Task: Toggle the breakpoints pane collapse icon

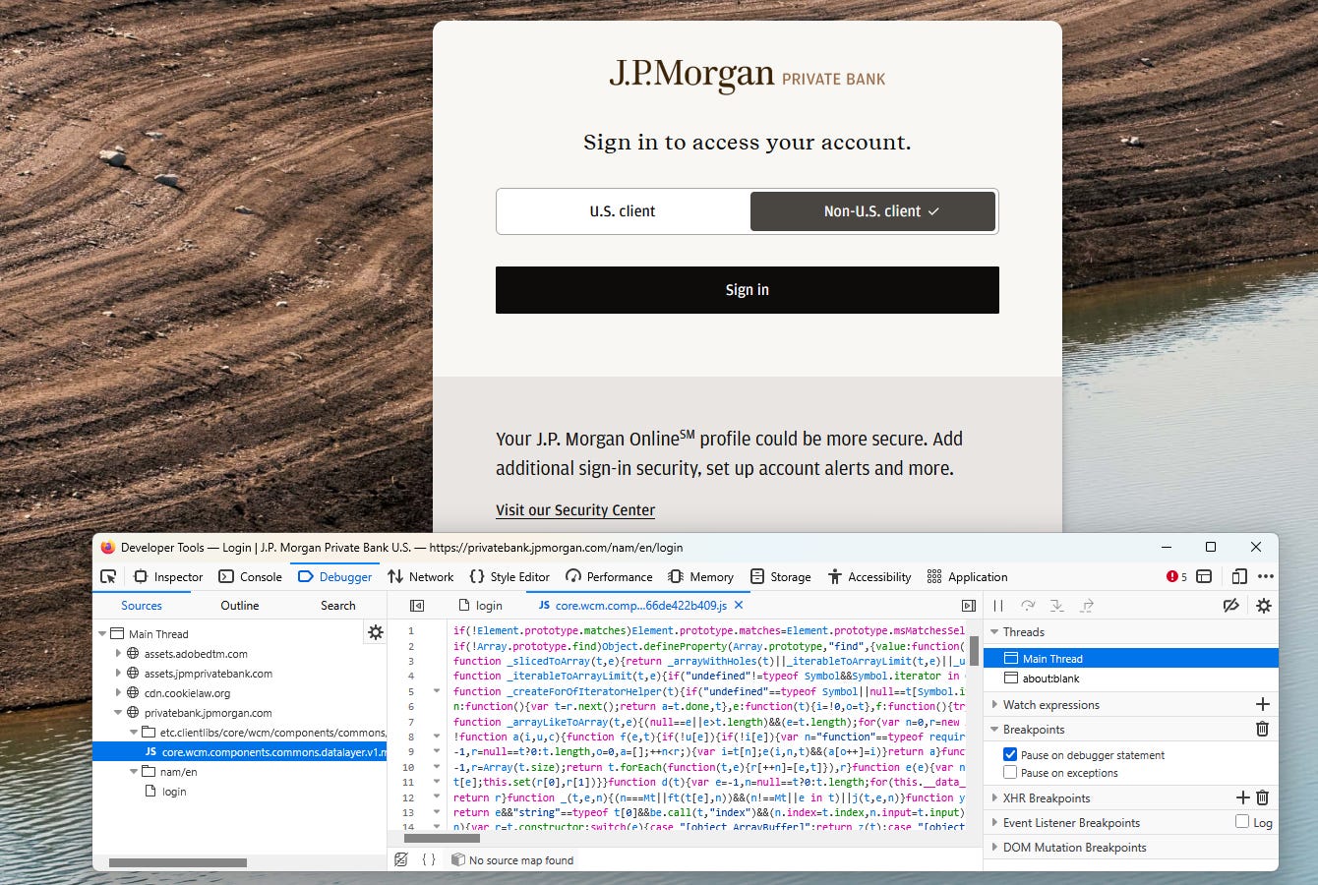Action: (x=968, y=606)
